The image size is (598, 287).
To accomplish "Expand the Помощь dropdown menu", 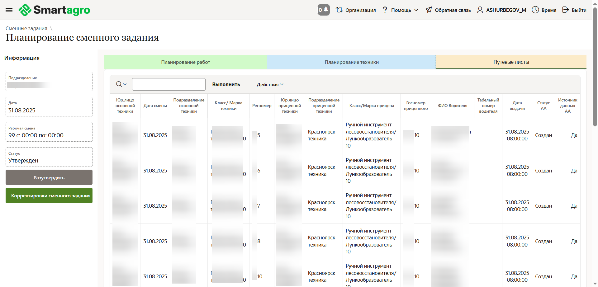I will tap(416, 10).
